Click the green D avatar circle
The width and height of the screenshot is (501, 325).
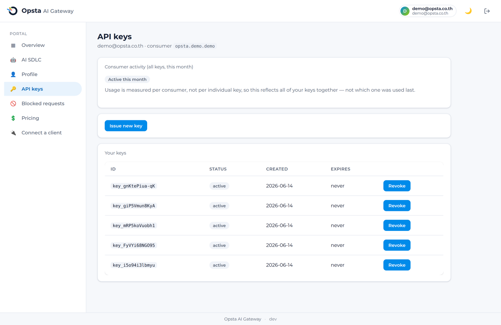[405, 11]
